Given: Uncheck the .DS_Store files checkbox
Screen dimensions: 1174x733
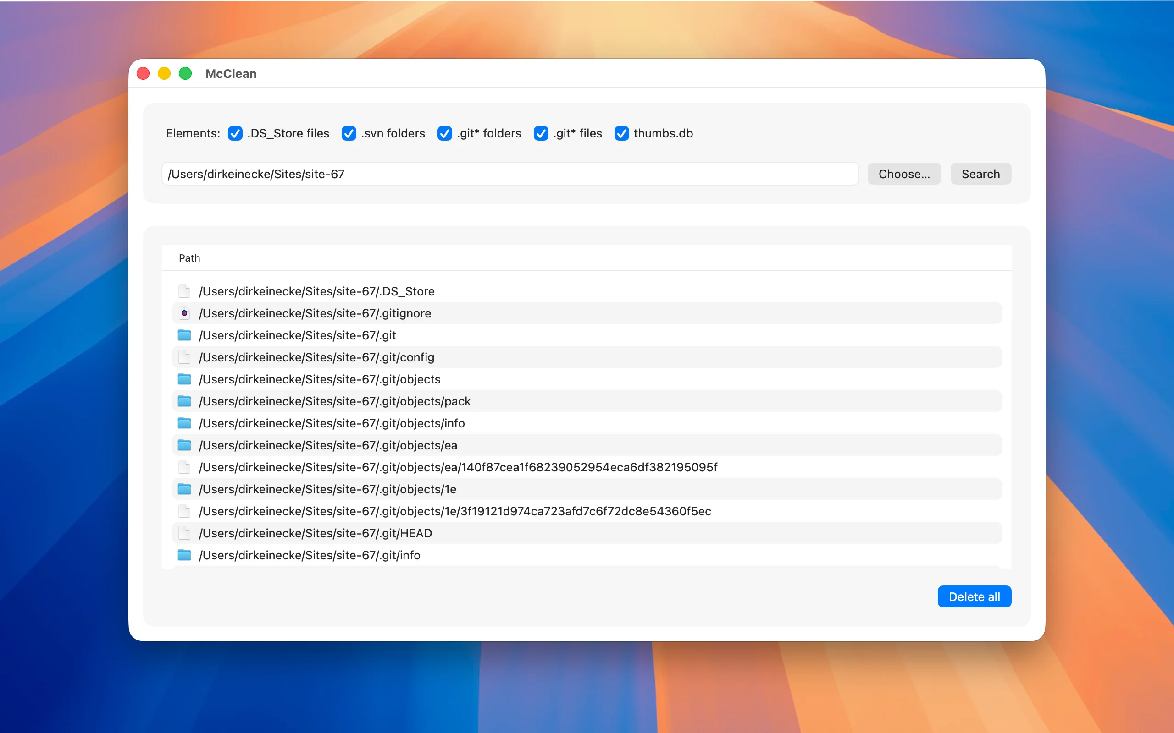Looking at the screenshot, I should pos(235,133).
